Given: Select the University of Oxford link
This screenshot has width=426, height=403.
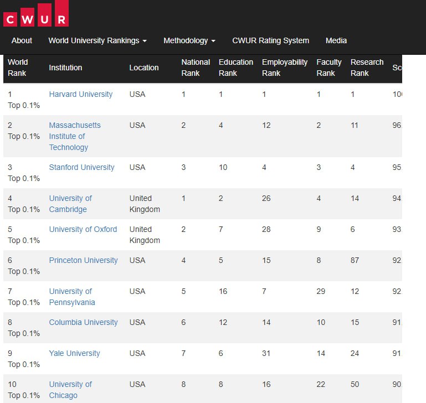Looking at the screenshot, I should click(x=83, y=229).
